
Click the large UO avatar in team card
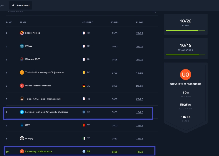pos(186,75)
